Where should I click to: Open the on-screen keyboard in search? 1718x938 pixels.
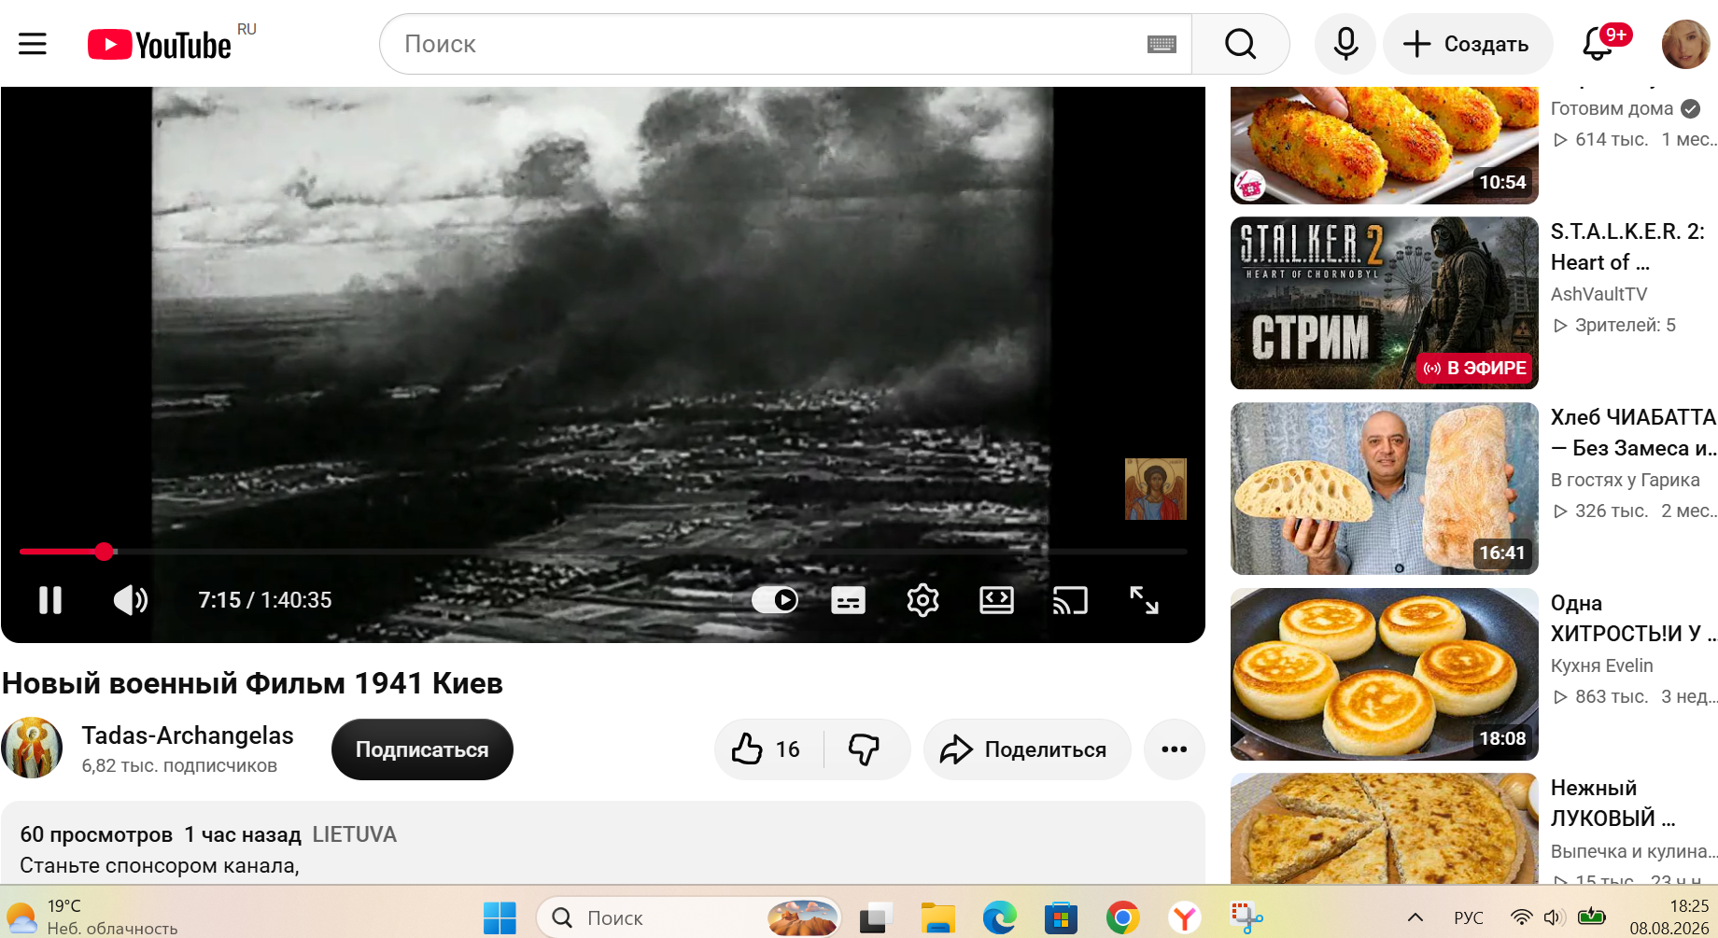(1162, 44)
